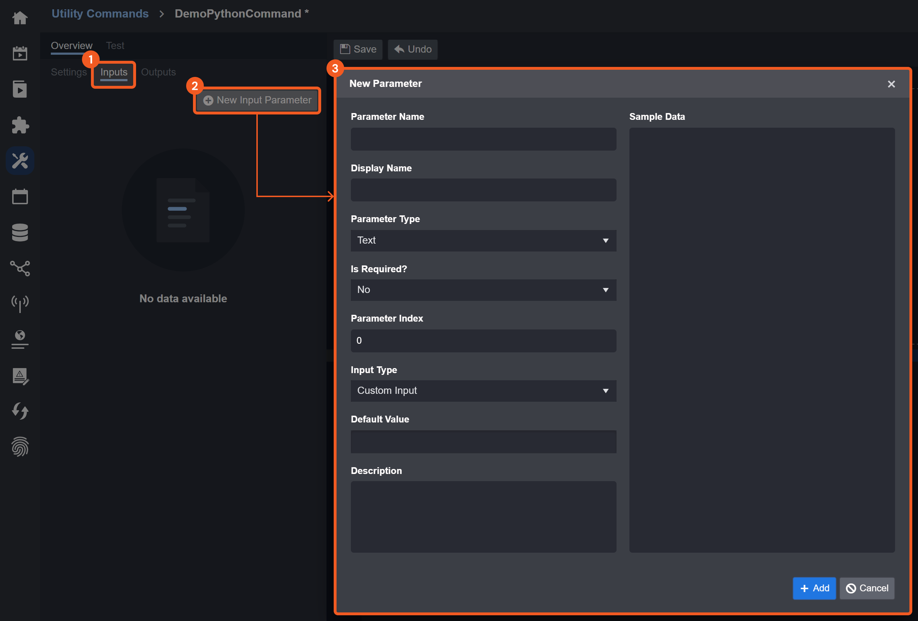Click the calendar icon in sidebar
This screenshot has height=621, width=918.
(20, 196)
